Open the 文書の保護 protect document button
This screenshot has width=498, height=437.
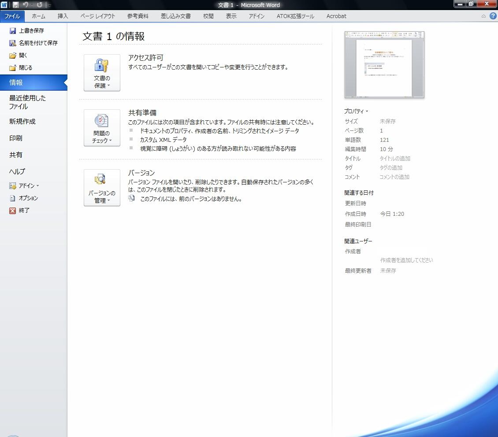click(102, 73)
